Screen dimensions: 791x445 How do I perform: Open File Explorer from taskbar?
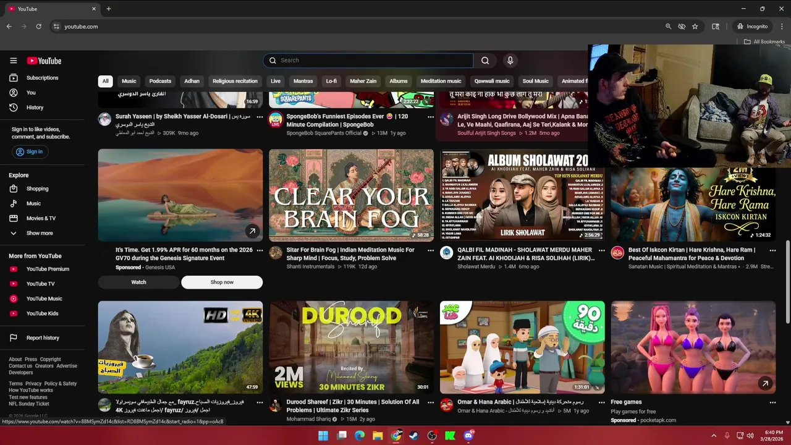378,436
